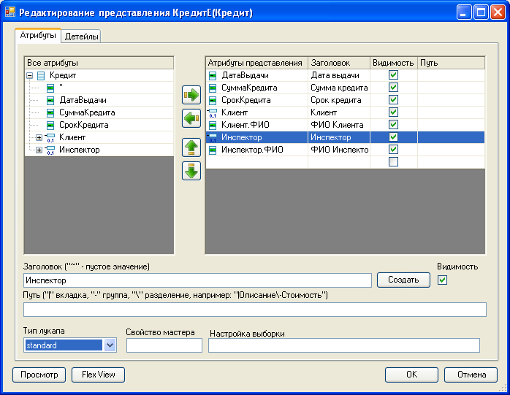The image size is (510, 395).
Task: Click the Просмотр button
Action: (x=39, y=375)
